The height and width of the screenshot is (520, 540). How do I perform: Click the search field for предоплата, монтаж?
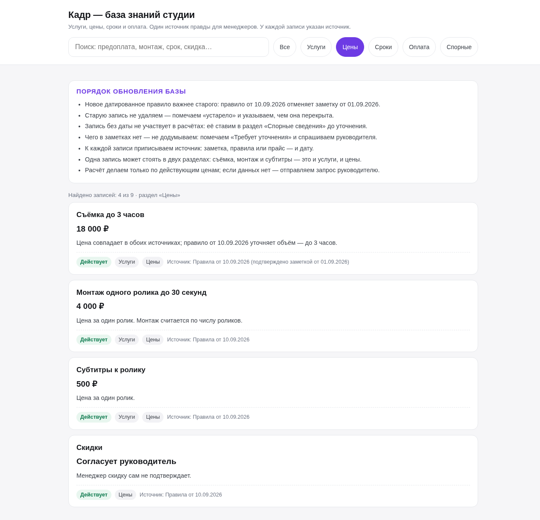click(169, 47)
